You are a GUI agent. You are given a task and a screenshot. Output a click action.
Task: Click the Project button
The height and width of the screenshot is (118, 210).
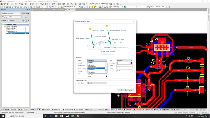[26, 17]
